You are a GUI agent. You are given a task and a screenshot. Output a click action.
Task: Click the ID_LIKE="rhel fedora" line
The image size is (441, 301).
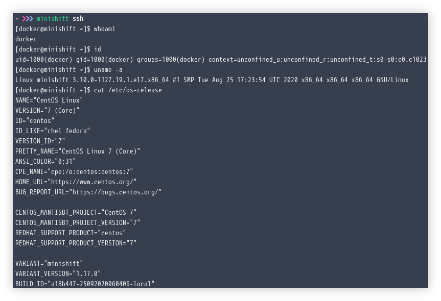[53, 131]
